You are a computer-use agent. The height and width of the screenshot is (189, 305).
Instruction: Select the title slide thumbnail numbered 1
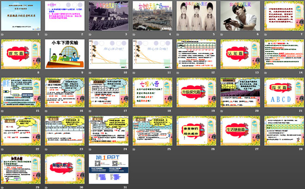click(21, 16)
